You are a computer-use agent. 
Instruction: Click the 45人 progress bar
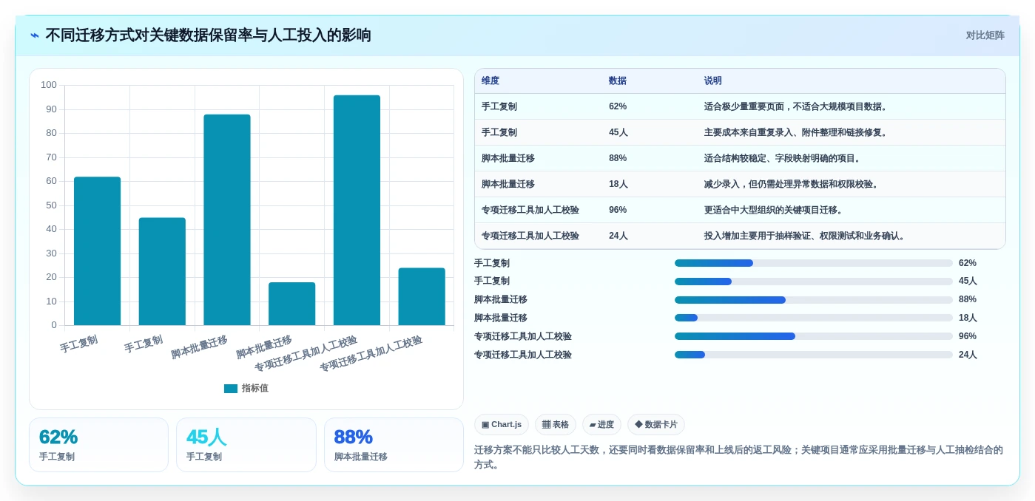[814, 282]
